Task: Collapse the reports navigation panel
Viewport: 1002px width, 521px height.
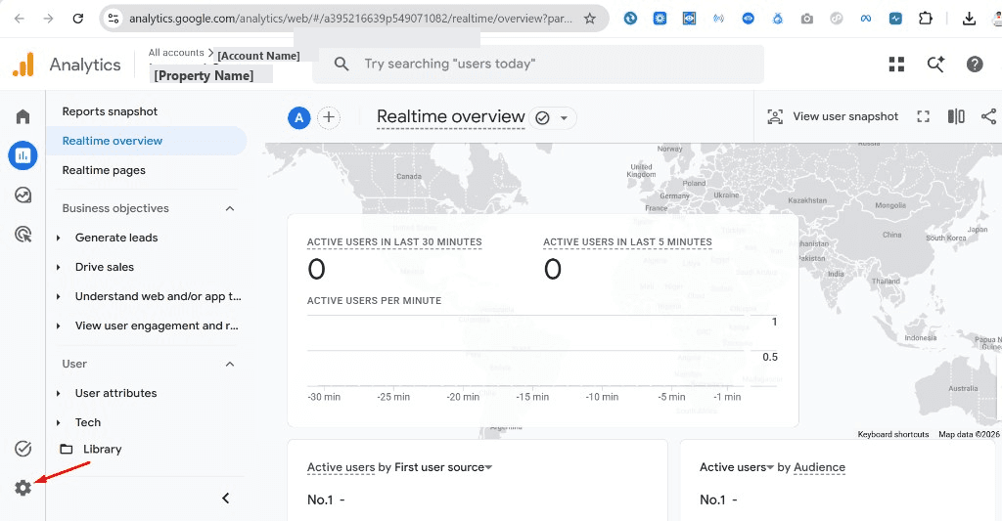Action: [x=226, y=498]
